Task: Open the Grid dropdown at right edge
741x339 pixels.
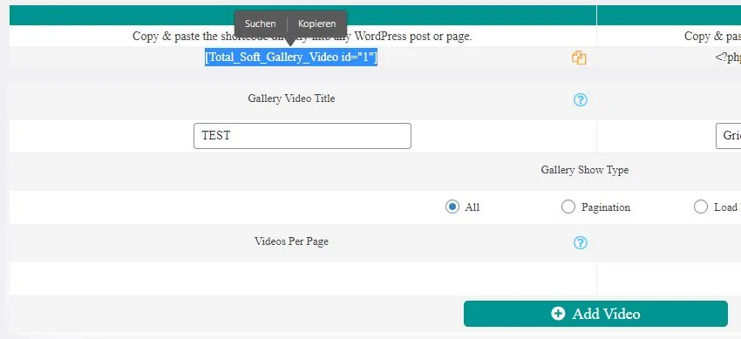Action: 728,136
